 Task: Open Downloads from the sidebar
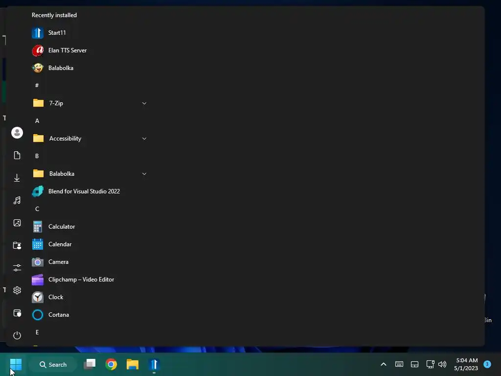[17, 178]
